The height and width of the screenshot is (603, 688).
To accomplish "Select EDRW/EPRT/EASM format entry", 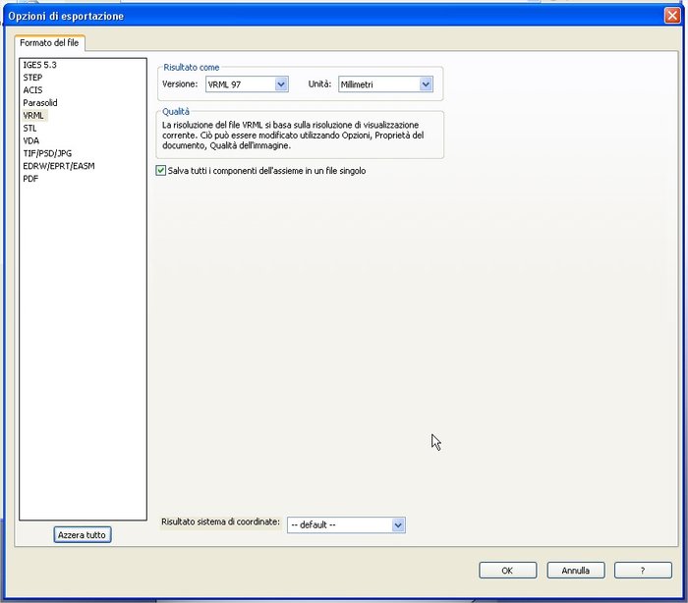I will click(x=59, y=166).
